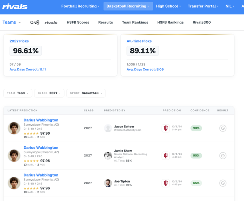This screenshot has width=244, height=201.
Task: Click the 96.61% value
Action: pos(26,51)
